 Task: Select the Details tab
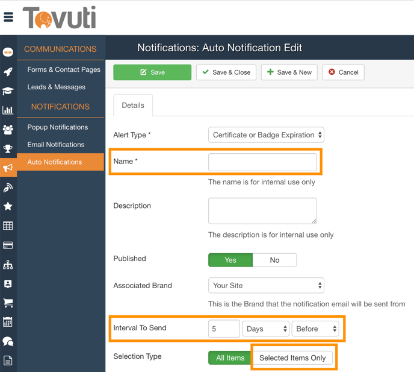point(133,105)
